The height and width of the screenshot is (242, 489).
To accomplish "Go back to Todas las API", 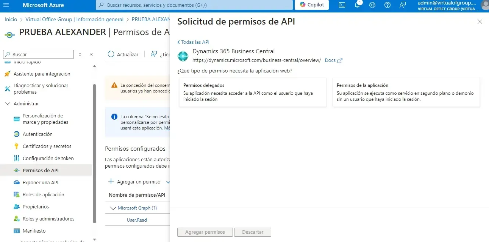I will [194, 42].
